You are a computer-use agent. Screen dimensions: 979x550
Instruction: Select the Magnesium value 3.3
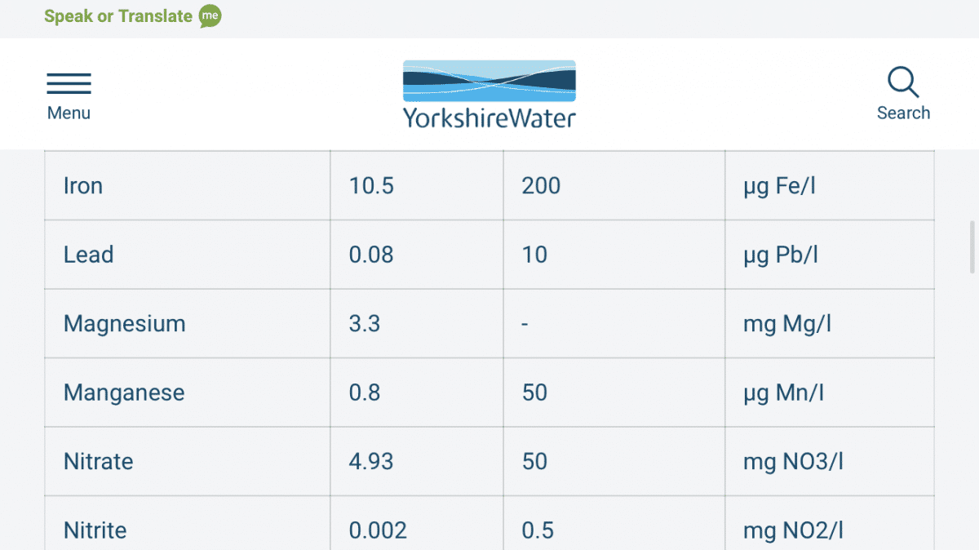click(365, 323)
